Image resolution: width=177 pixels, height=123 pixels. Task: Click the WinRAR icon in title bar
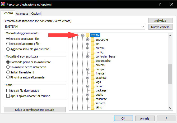(3, 4)
